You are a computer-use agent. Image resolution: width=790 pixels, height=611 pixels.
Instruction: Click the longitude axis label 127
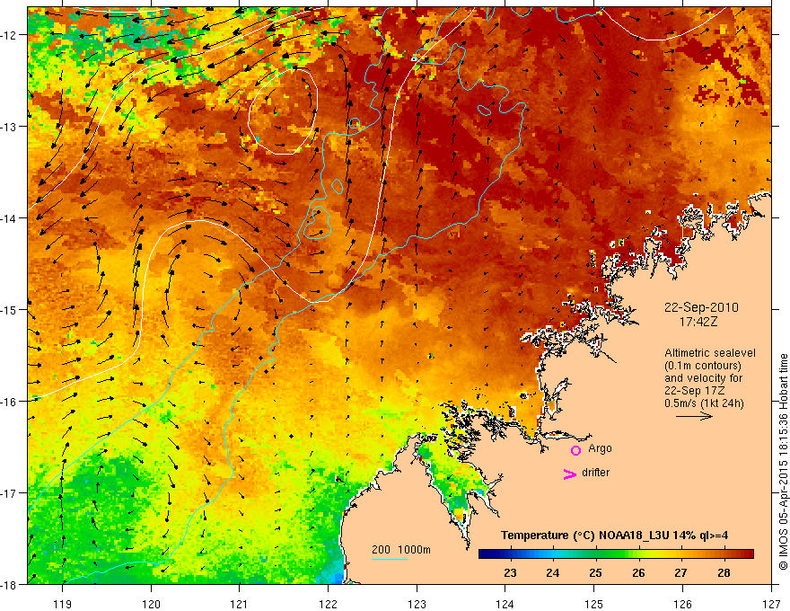click(771, 604)
